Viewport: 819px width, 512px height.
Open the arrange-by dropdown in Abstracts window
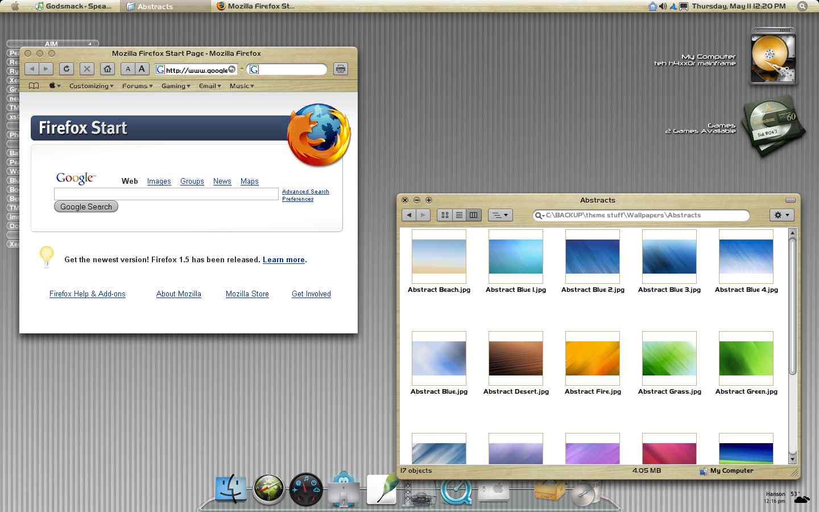[500, 215]
